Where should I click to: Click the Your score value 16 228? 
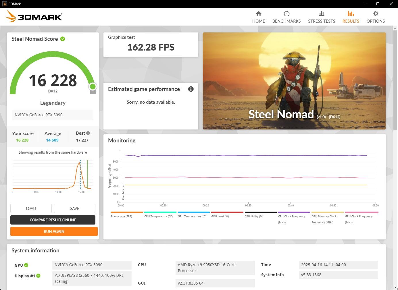[x=22, y=140]
